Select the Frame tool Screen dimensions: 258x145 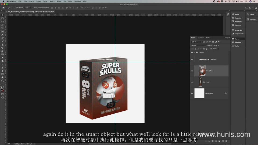tap(2, 32)
